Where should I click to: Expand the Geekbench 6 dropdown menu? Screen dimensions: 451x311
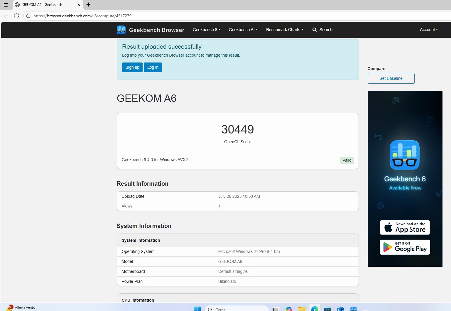(x=207, y=30)
